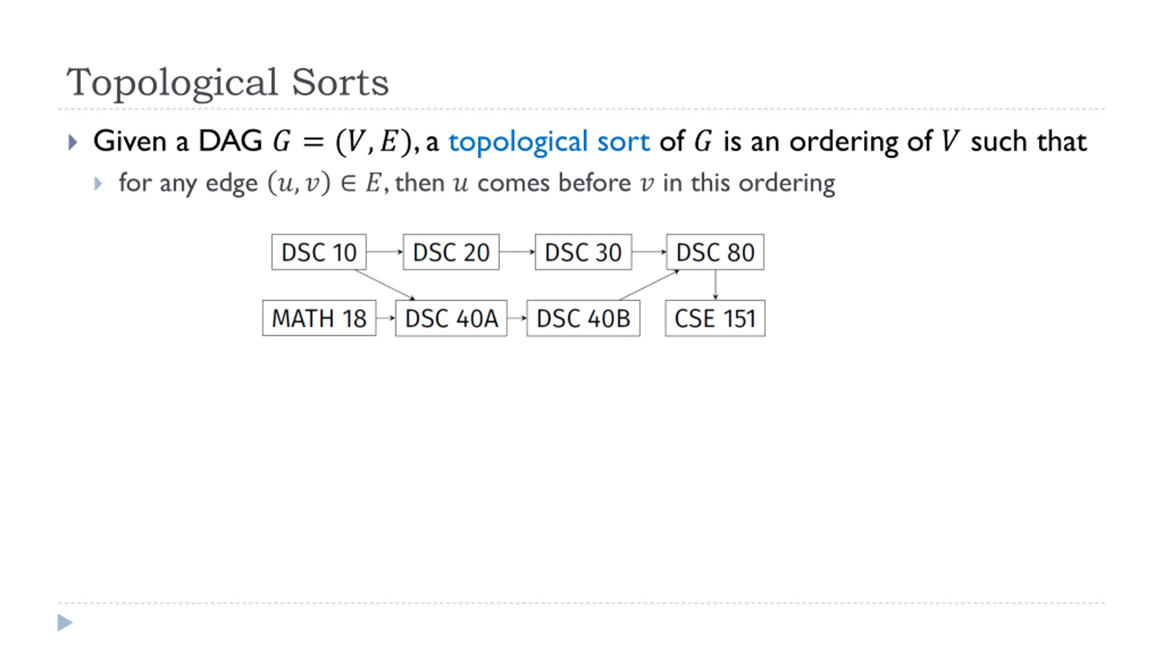Screen dimensions: 1163x654
Task: Click the DSC 30 node
Action: 583,252
